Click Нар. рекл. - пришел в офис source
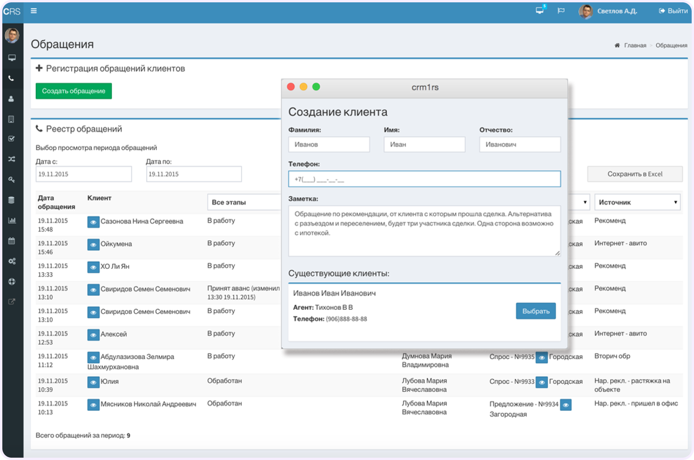The height and width of the screenshot is (460, 694). pos(636,403)
